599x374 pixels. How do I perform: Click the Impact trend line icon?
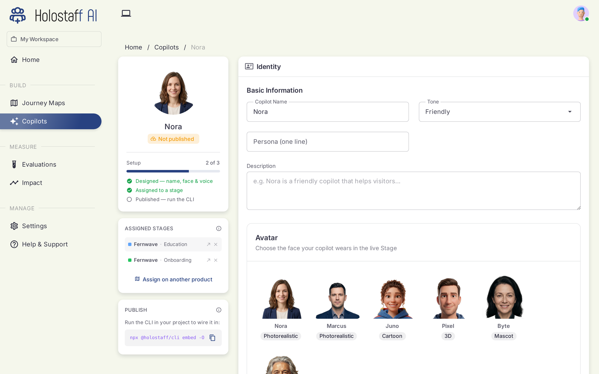coord(14,183)
